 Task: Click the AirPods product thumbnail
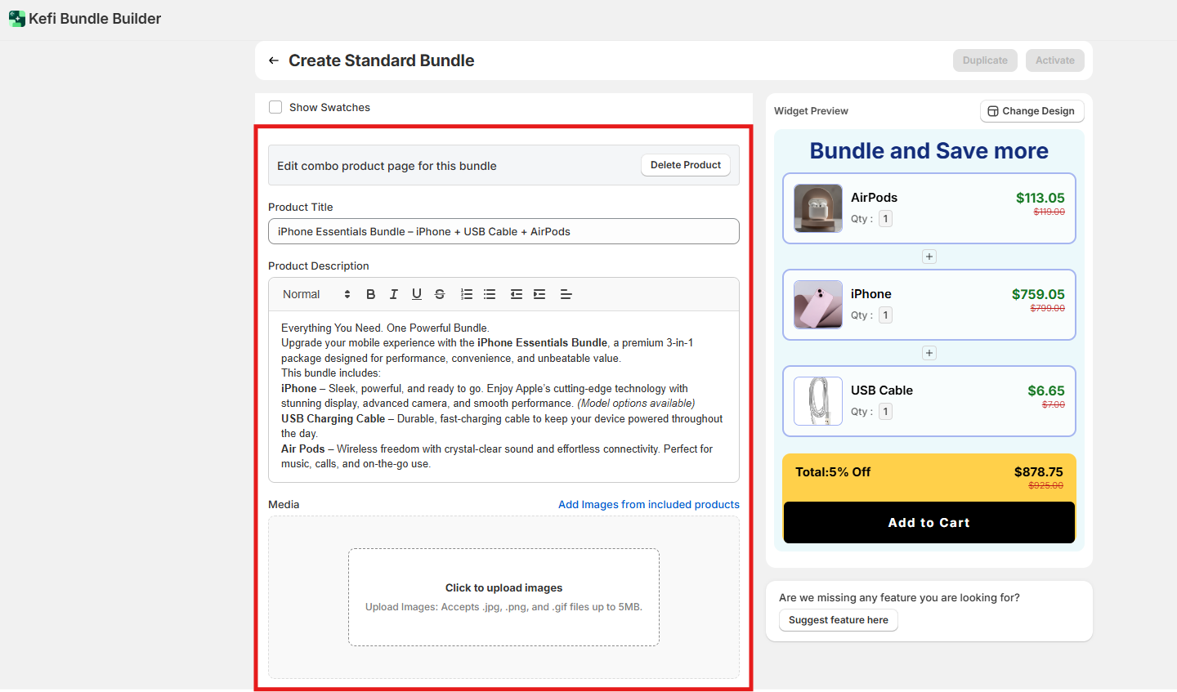click(817, 208)
